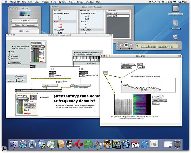Click DSP Window button in Input panel

36,44
